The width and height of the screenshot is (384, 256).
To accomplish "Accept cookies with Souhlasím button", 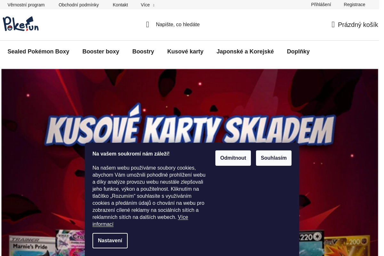I will (x=274, y=158).
